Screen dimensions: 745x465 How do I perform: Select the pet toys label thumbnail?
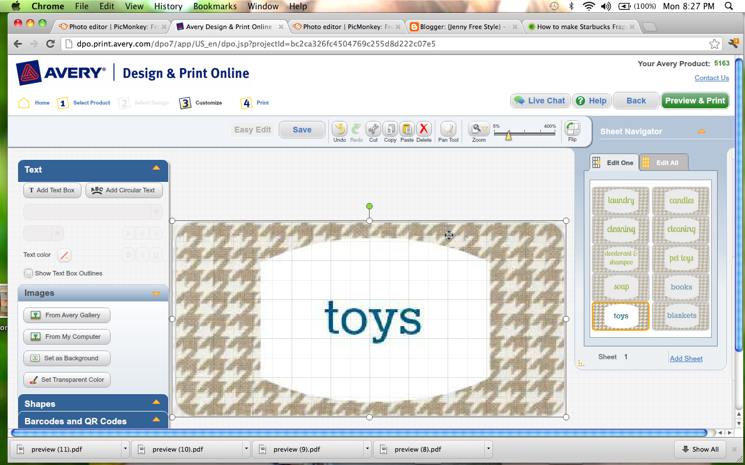pyautogui.click(x=681, y=258)
